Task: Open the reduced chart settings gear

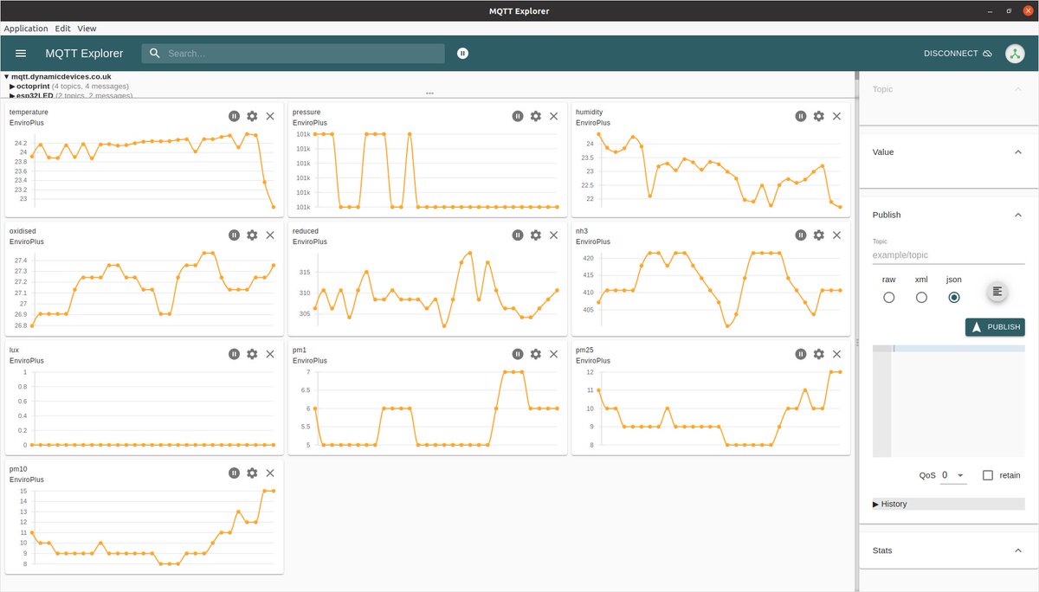Action: (536, 235)
